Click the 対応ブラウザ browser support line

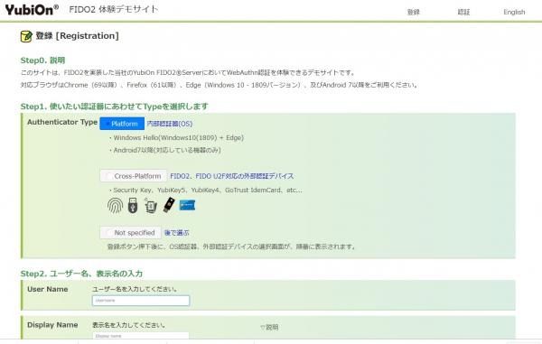pyautogui.click(x=220, y=85)
